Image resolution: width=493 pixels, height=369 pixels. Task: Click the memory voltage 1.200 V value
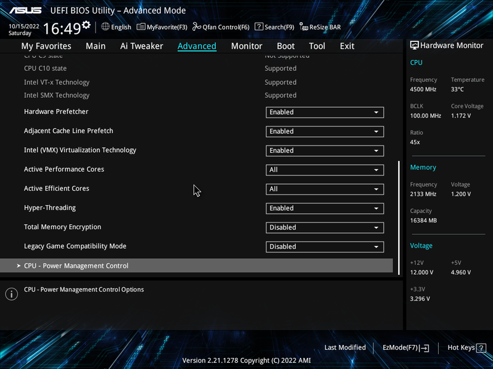461,194
